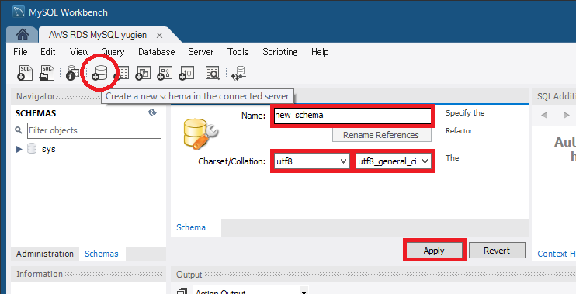The width and height of the screenshot is (576, 294).
Task: Click the Charset/Collation label
Action: click(x=232, y=161)
